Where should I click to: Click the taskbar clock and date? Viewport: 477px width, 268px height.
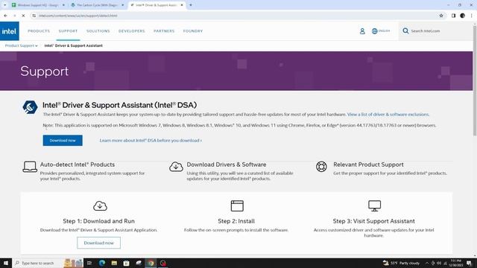455,263
